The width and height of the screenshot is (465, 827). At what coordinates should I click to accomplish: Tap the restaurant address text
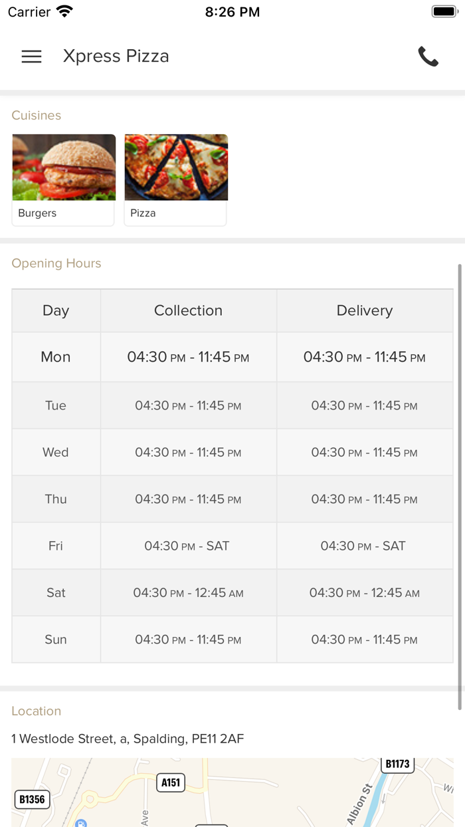click(x=128, y=739)
